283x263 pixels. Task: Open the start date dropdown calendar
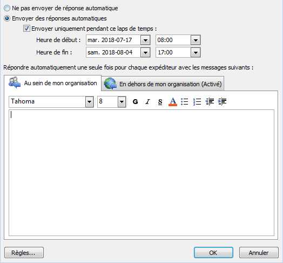coord(145,40)
